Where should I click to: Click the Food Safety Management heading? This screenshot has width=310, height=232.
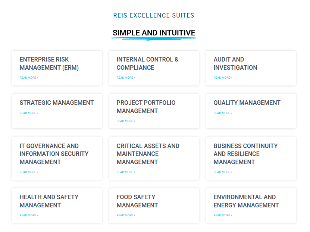[137, 201]
